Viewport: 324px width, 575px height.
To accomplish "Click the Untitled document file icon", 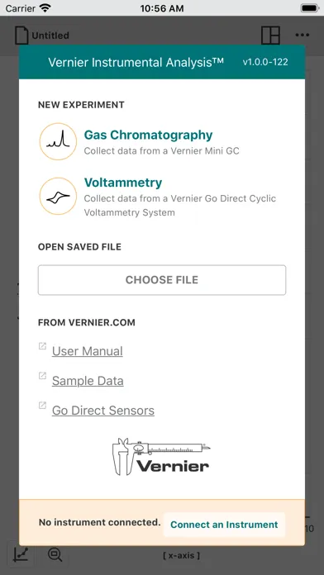I will (x=21, y=36).
